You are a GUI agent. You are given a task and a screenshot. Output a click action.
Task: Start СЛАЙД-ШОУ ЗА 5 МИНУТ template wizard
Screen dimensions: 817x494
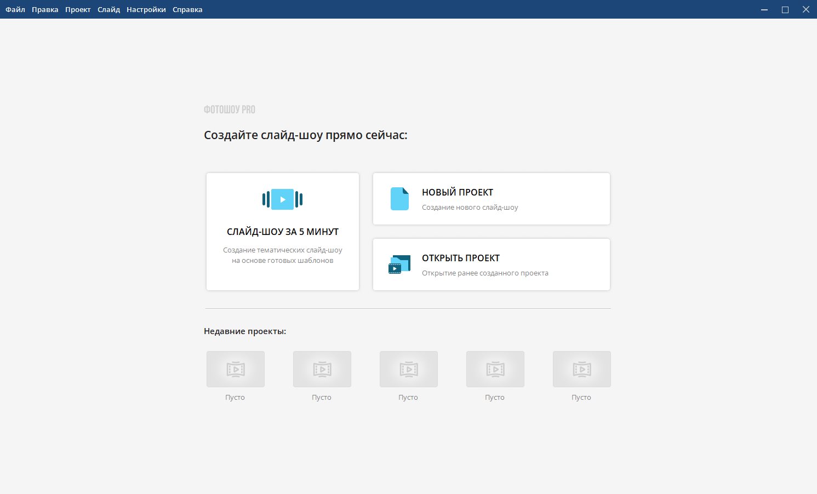pyautogui.click(x=283, y=232)
